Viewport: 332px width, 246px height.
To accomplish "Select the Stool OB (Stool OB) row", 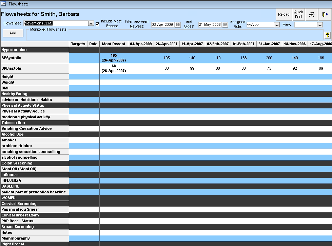I will click(x=35, y=169).
